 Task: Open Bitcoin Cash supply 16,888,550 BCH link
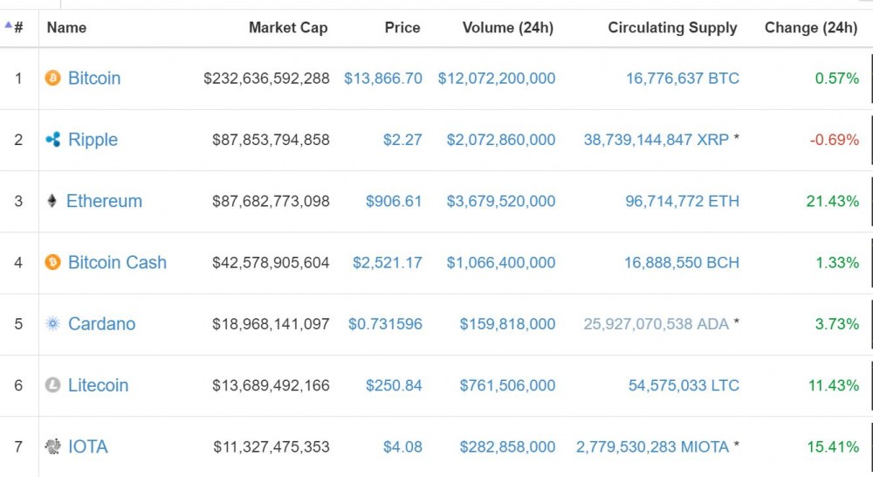(682, 262)
